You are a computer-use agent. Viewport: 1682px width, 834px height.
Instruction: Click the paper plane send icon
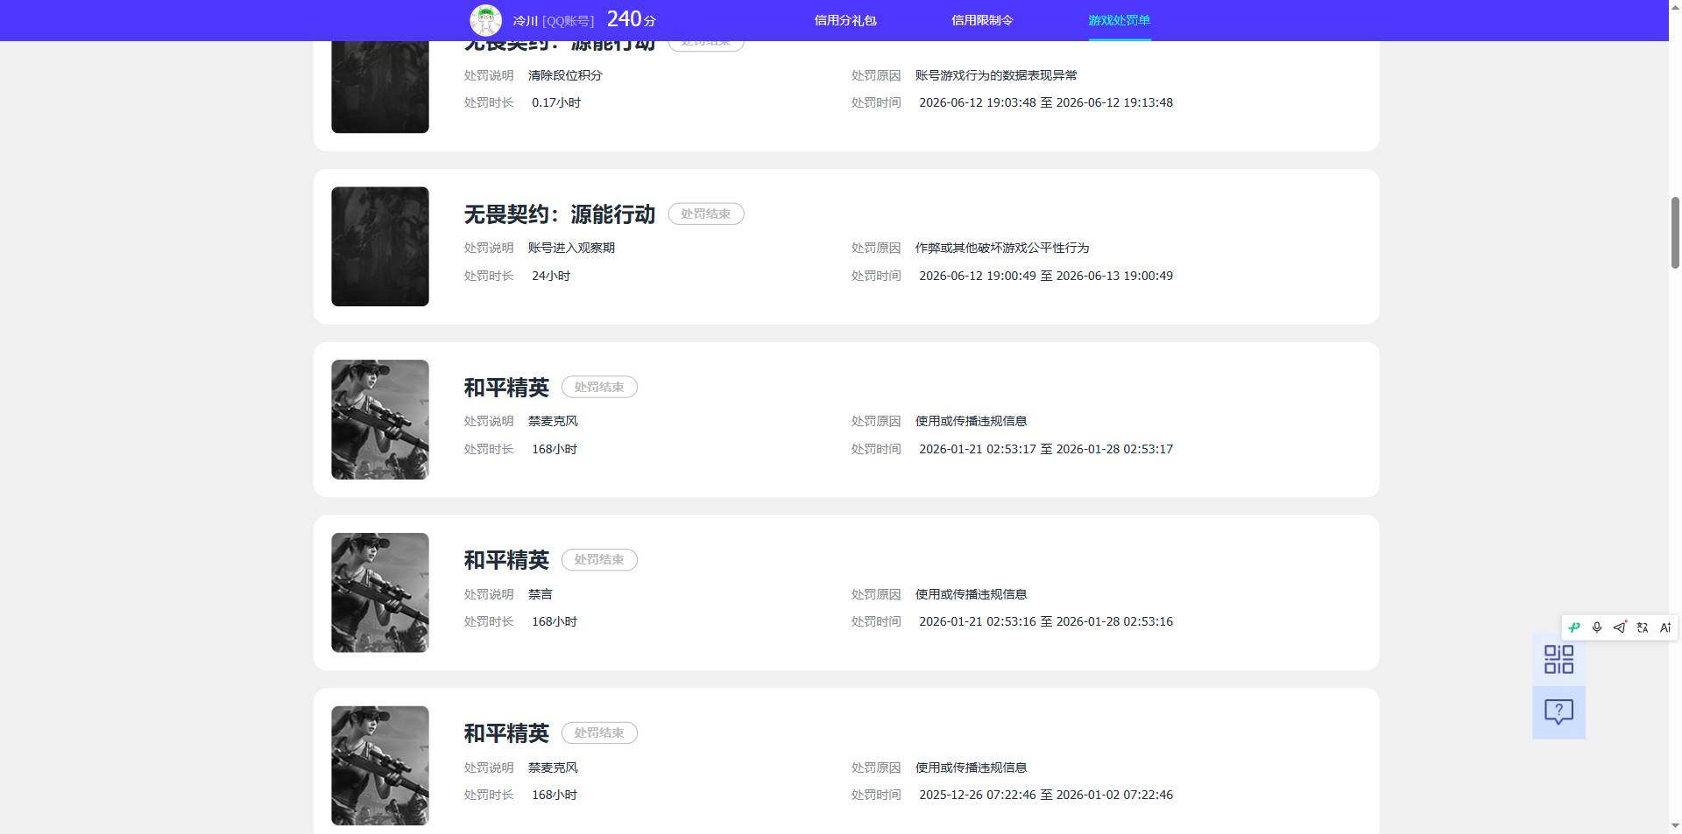click(1620, 627)
